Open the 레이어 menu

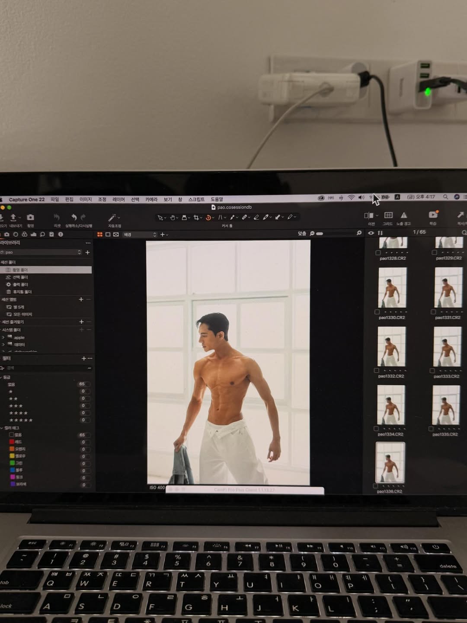point(118,199)
